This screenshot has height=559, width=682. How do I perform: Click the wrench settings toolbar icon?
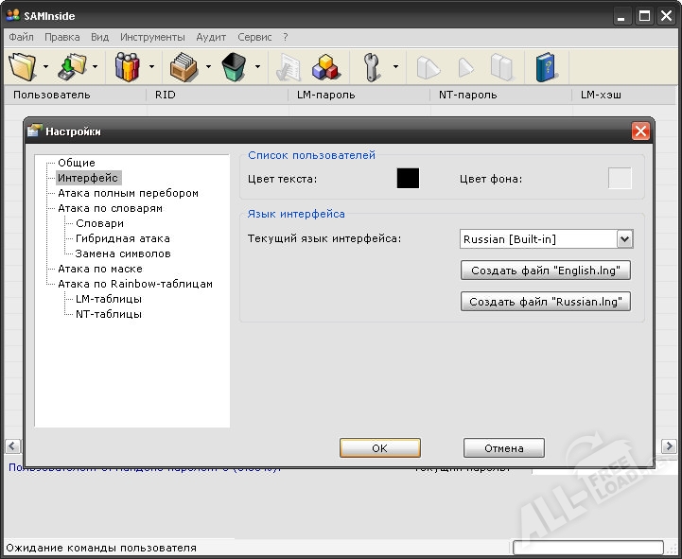pos(374,66)
